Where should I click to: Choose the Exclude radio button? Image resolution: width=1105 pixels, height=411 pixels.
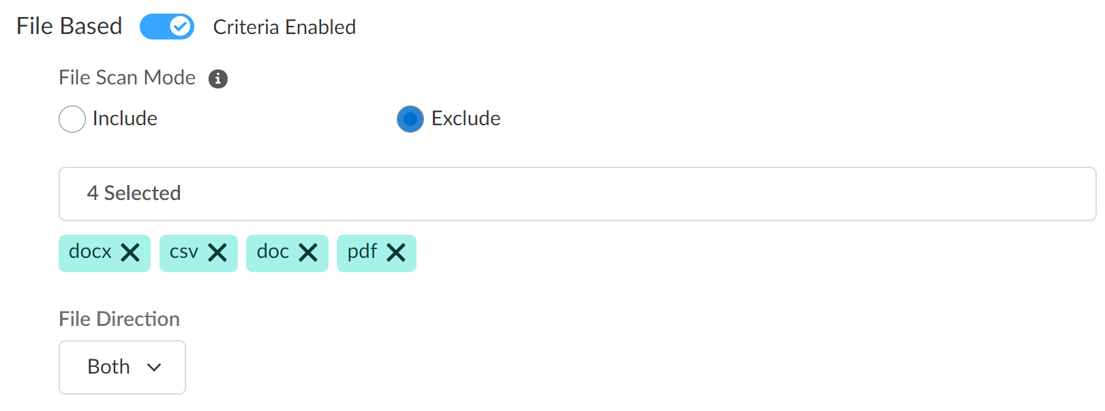(x=410, y=119)
